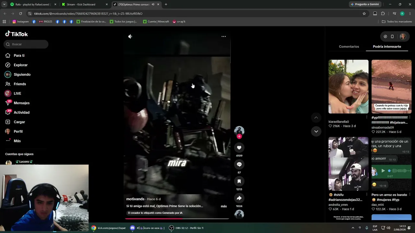Viewport: 415px width, 233px height.
Task: Share the video with the arrow icon
Action: click(239, 198)
